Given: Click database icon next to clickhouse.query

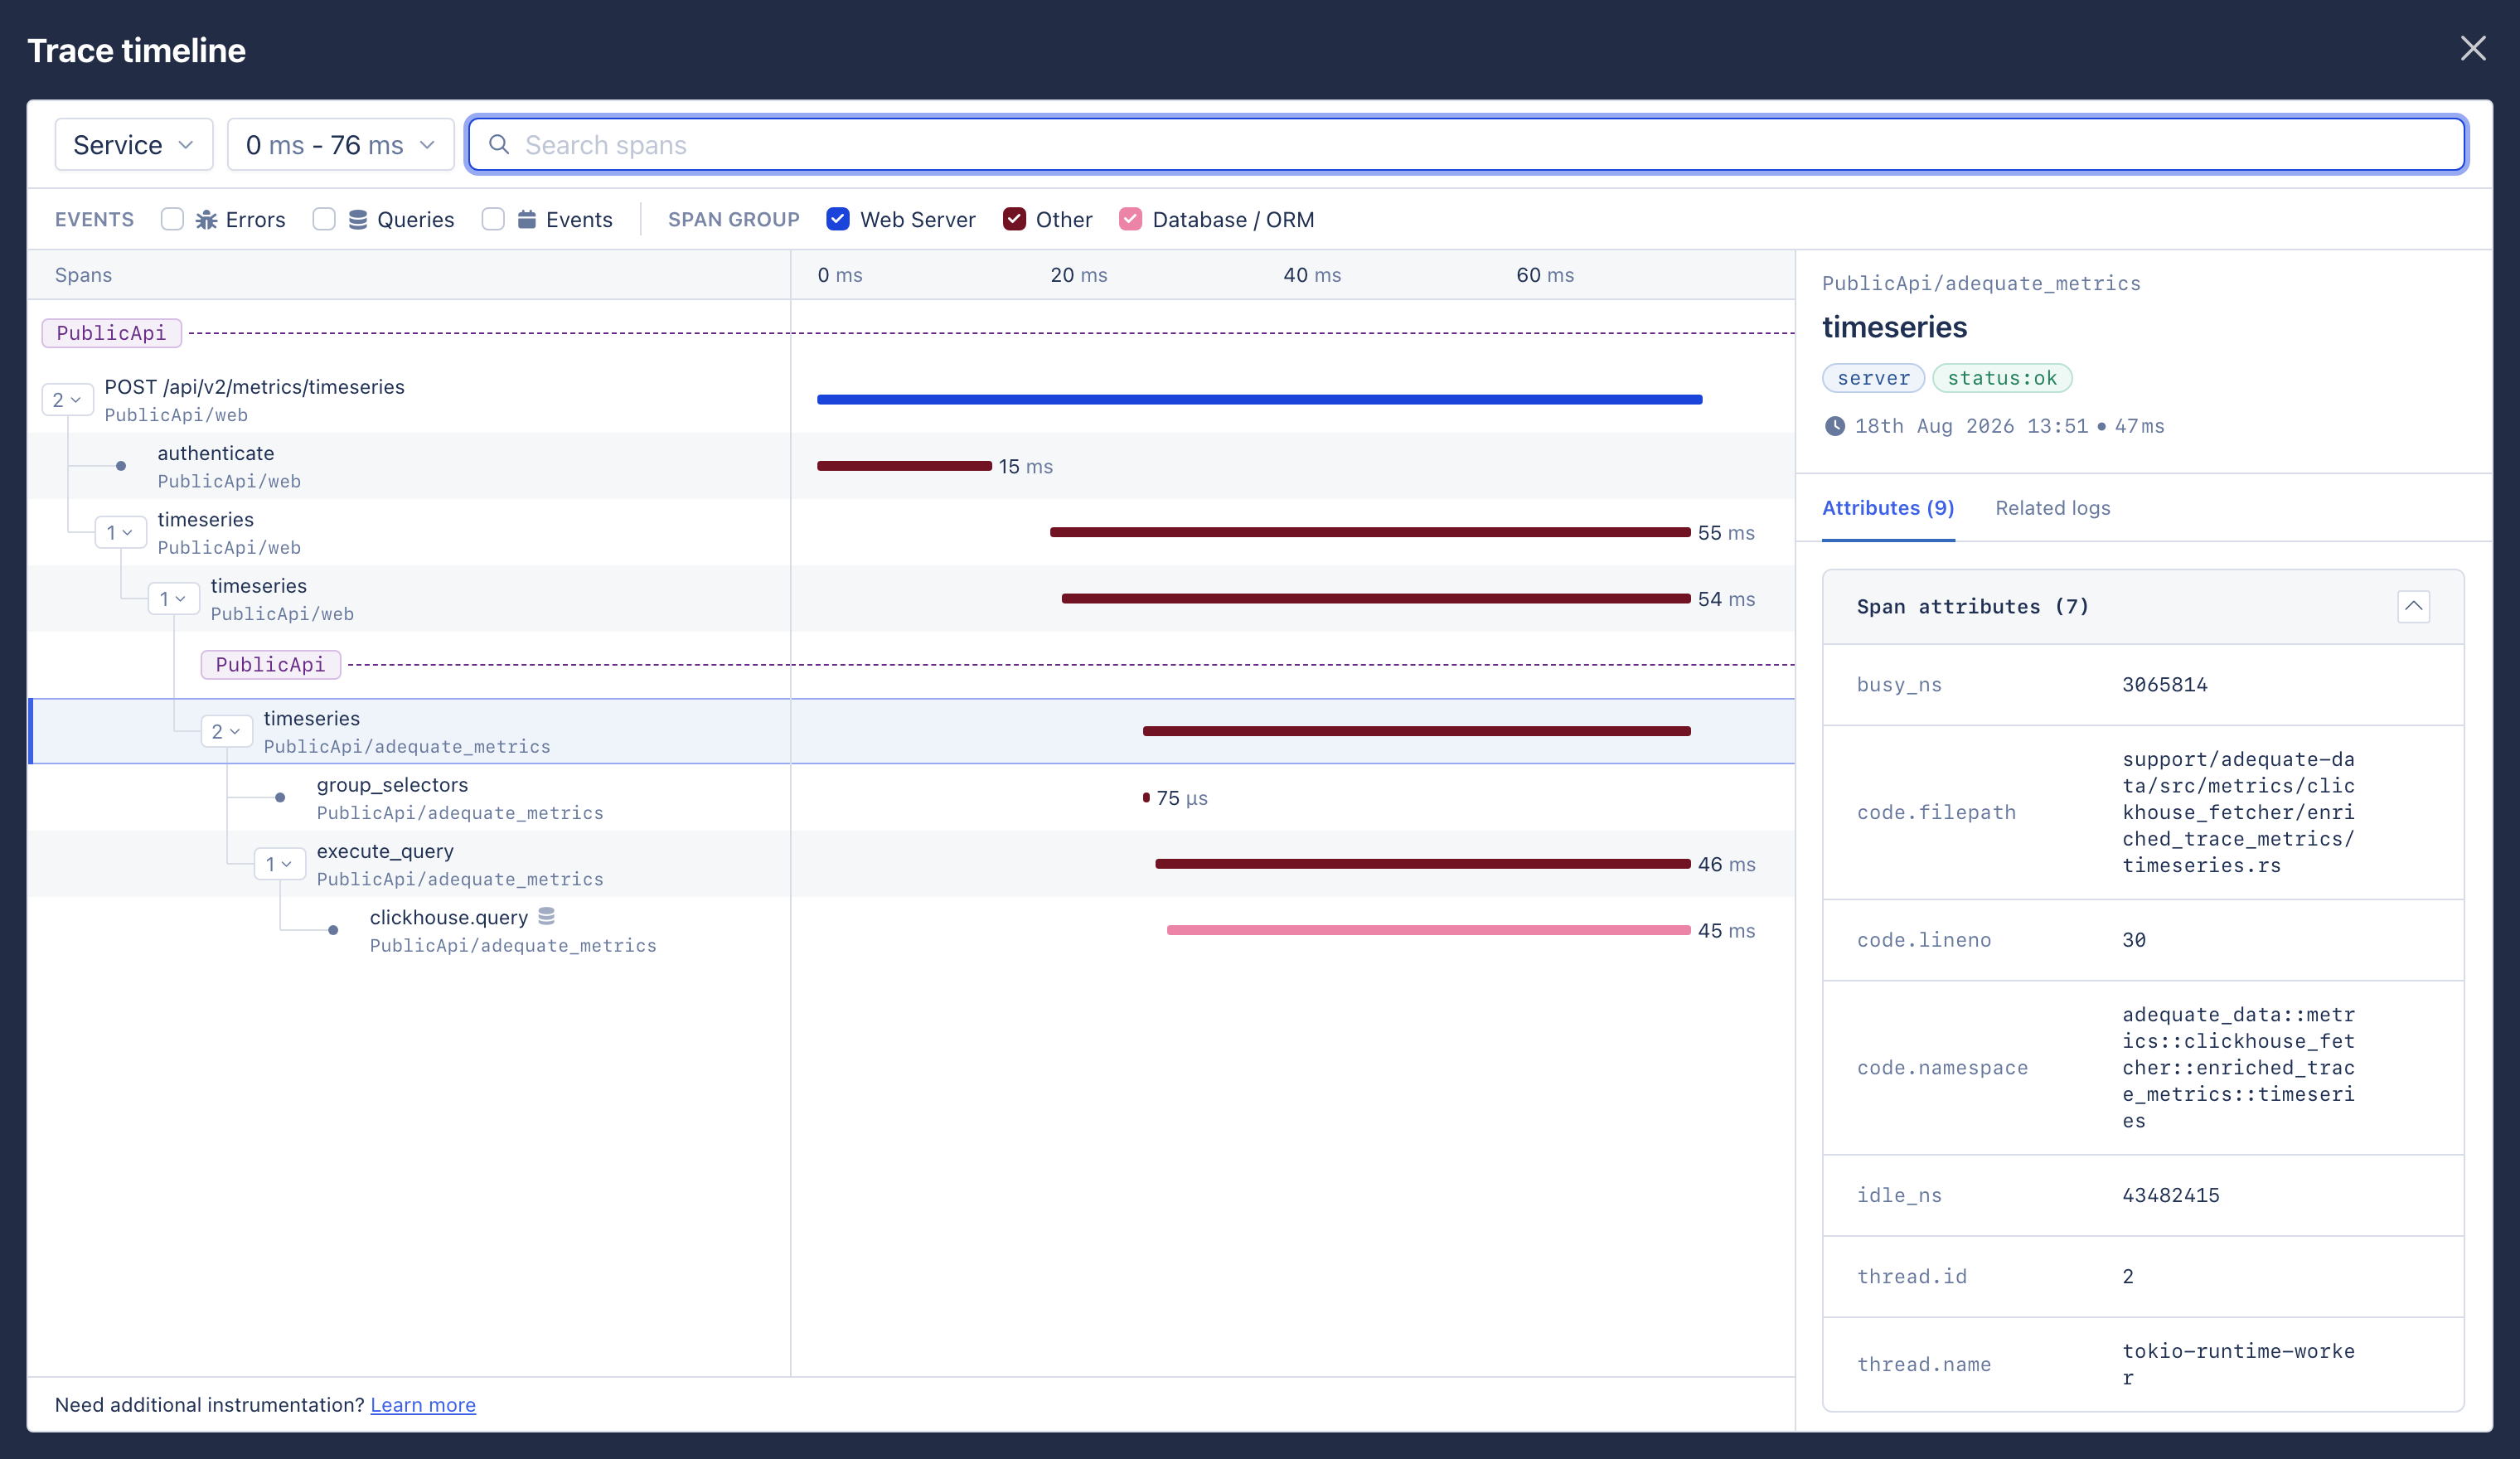Looking at the screenshot, I should coord(546,916).
